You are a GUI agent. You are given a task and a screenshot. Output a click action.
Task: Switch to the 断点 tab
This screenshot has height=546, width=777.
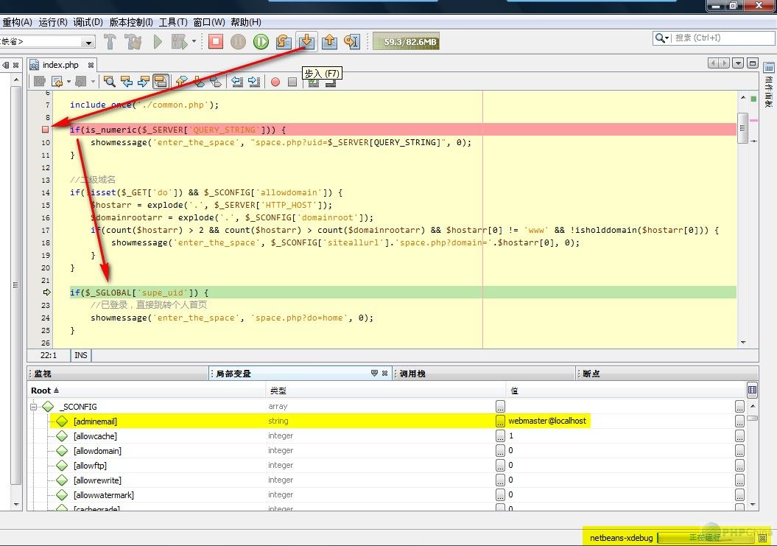tap(591, 374)
